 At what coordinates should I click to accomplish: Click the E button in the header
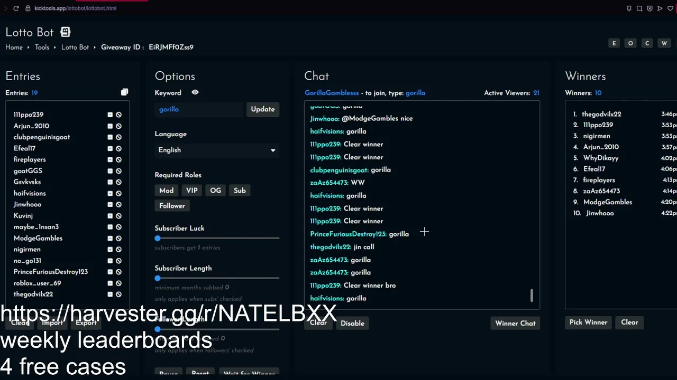[614, 43]
